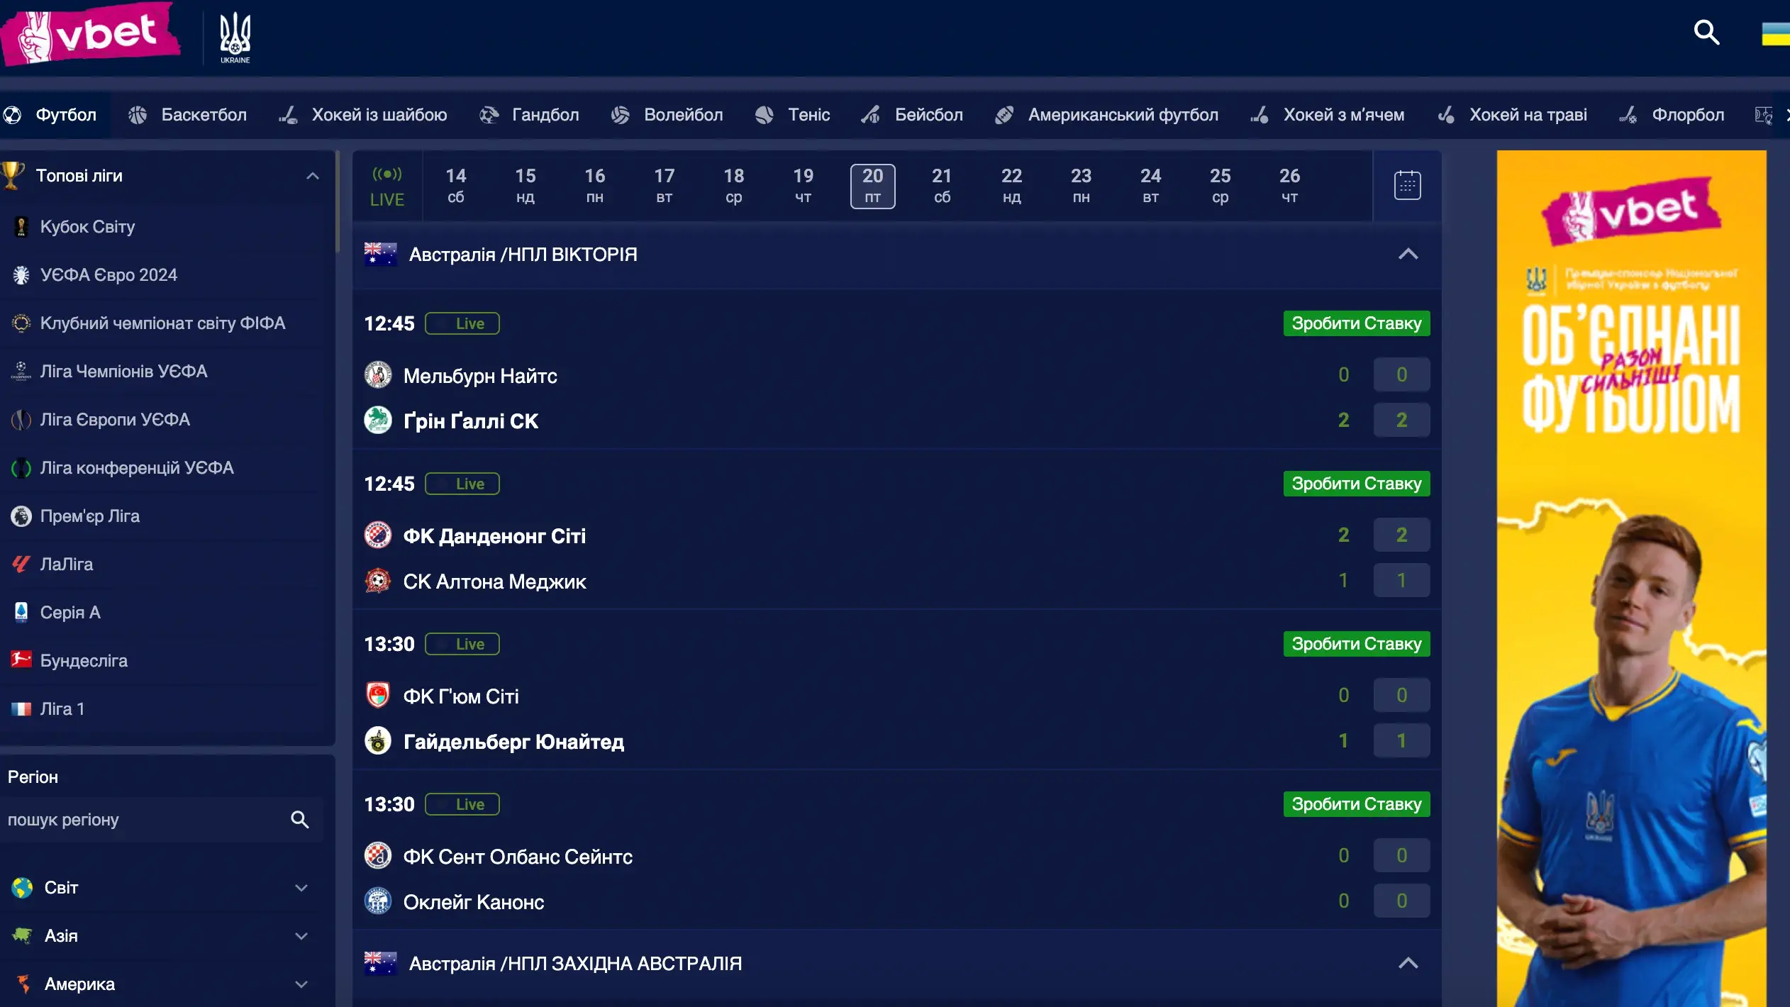The width and height of the screenshot is (1790, 1007).
Task: Click the VBET logo
Action: tap(91, 34)
